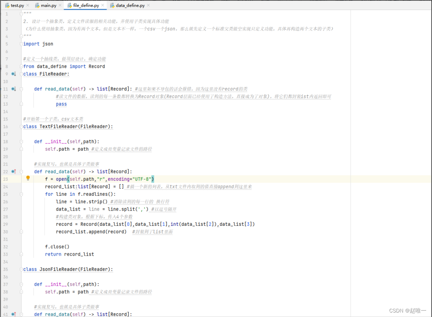Open the CSDN @赵唯一 watermark link

coord(407,310)
